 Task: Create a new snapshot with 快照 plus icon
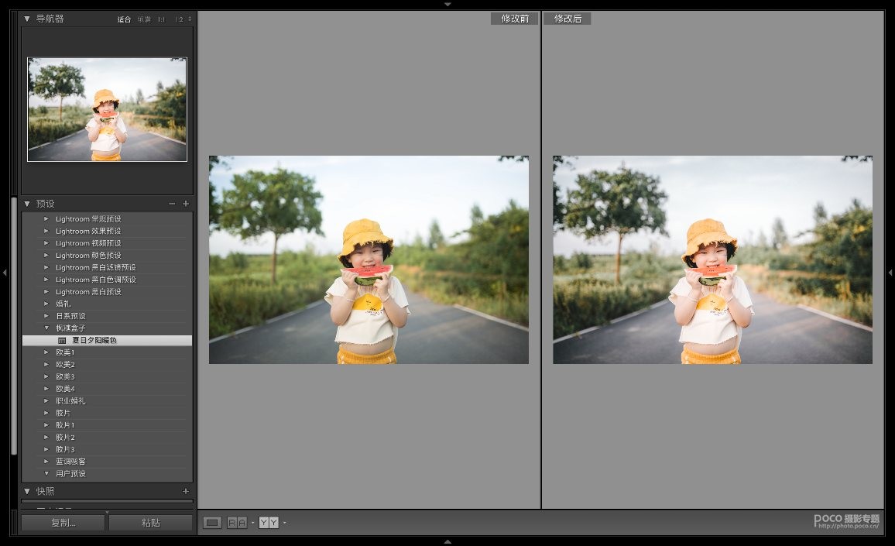tap(186, 491)
